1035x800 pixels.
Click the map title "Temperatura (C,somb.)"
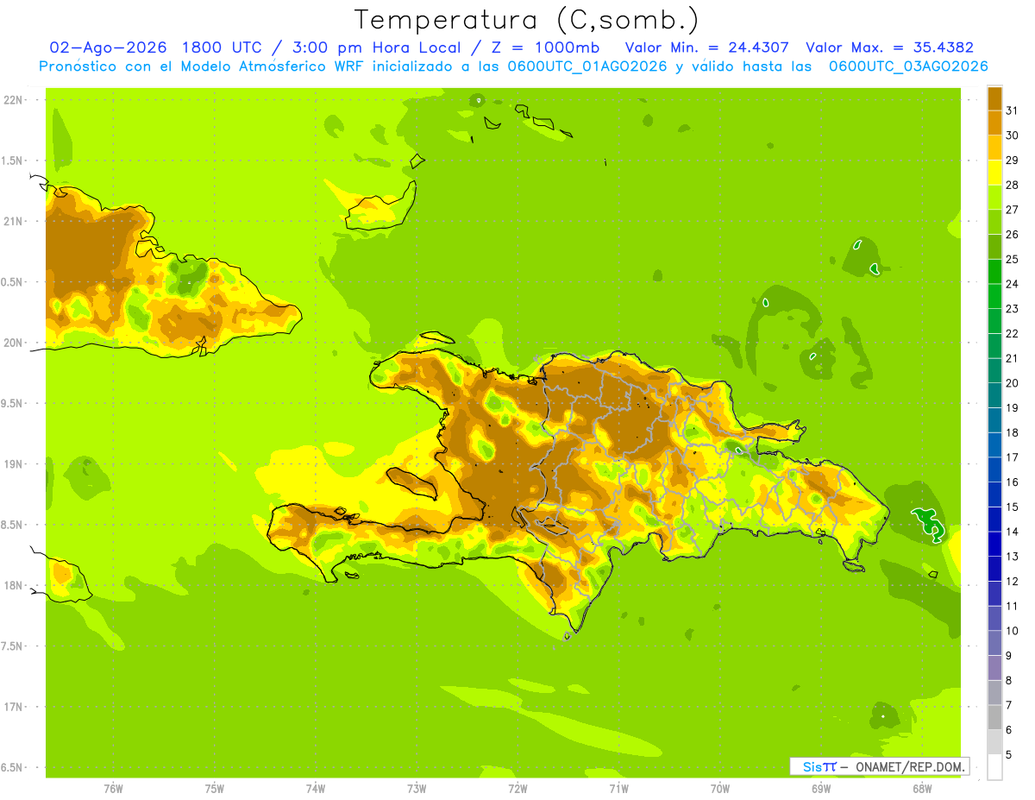coord(527,19)
